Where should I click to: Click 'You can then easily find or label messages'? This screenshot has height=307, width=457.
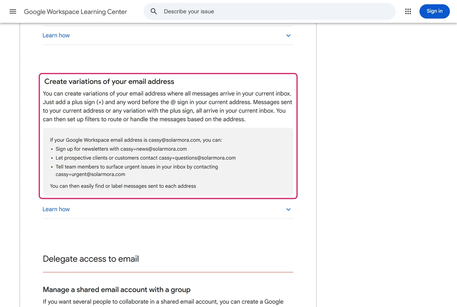pos(123,186)
